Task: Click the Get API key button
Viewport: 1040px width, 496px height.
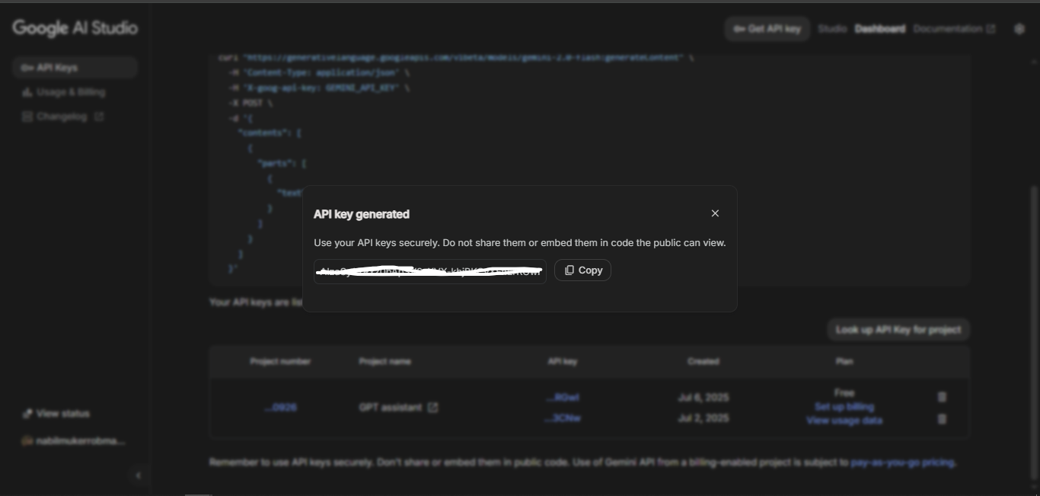Action: 767,29
